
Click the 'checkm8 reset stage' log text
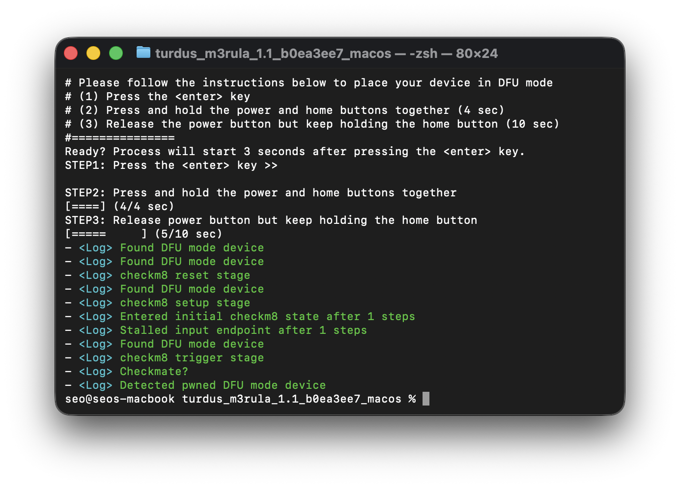185,275
